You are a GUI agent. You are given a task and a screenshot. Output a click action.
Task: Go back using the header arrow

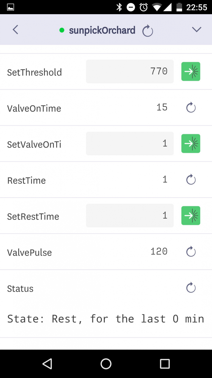pos(16,30)
